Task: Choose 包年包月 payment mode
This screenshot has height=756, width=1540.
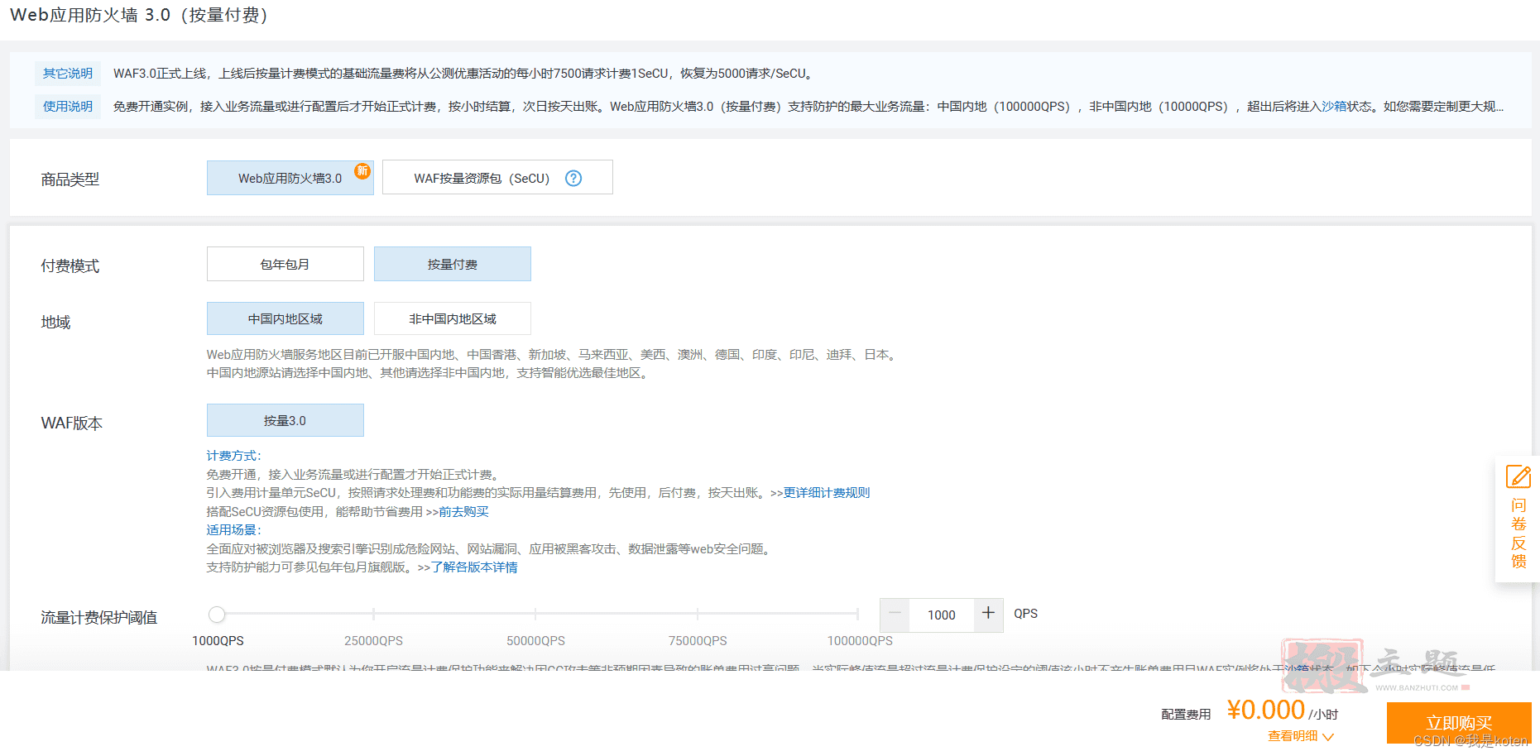Action: tap(285, 264)
